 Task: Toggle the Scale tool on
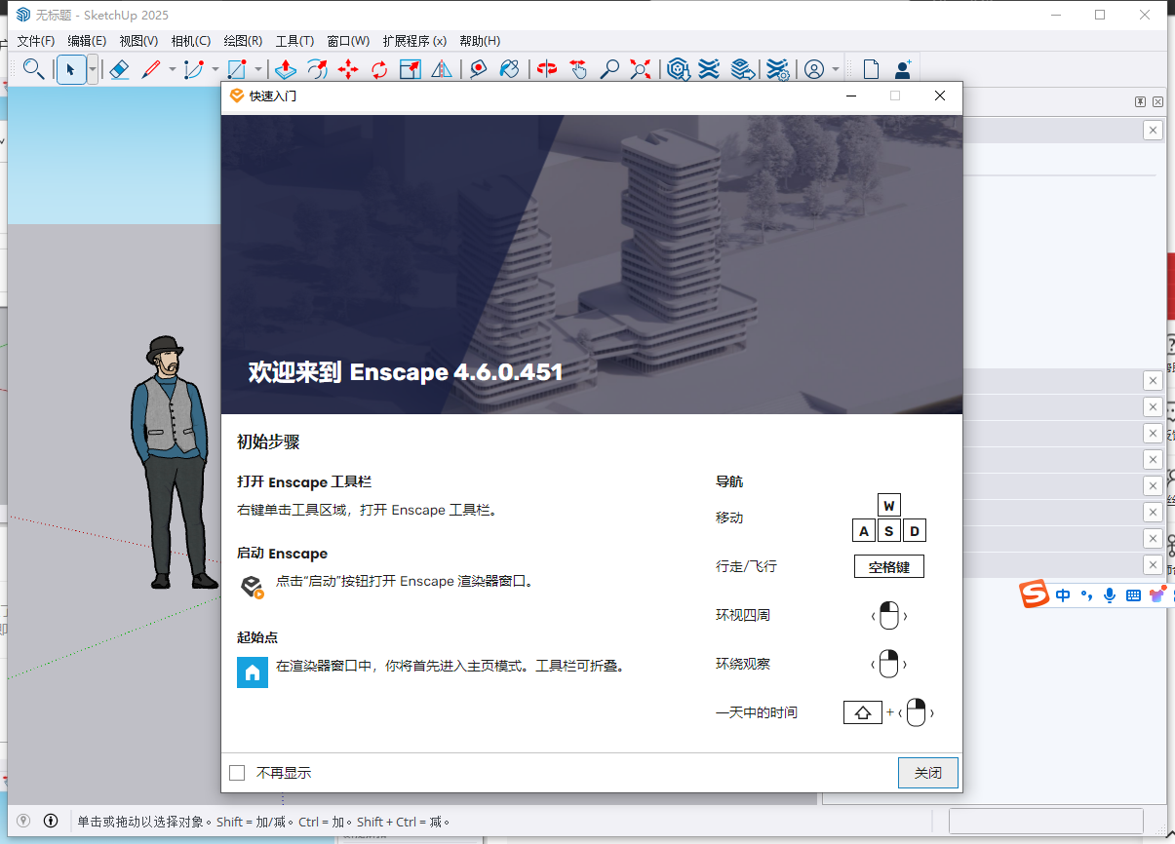click(411, 69)
